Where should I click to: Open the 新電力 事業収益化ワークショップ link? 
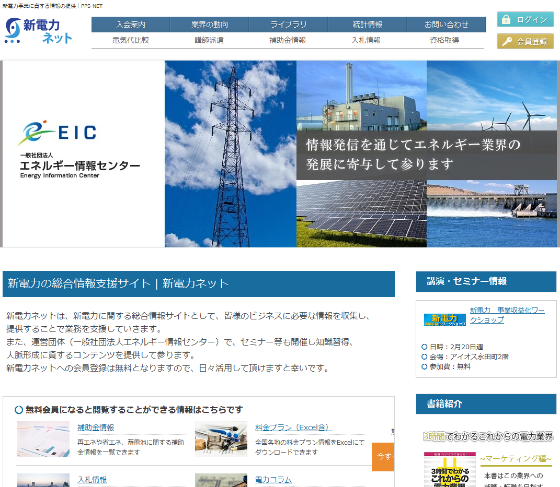pos(507,315)
